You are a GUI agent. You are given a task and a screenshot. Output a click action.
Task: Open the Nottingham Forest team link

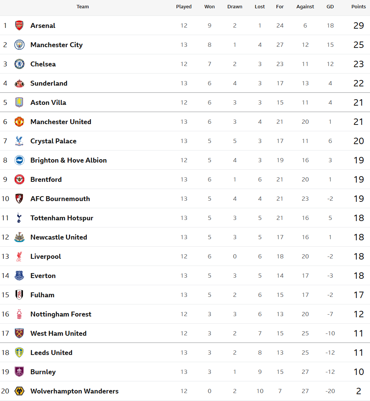coord(61,314)
